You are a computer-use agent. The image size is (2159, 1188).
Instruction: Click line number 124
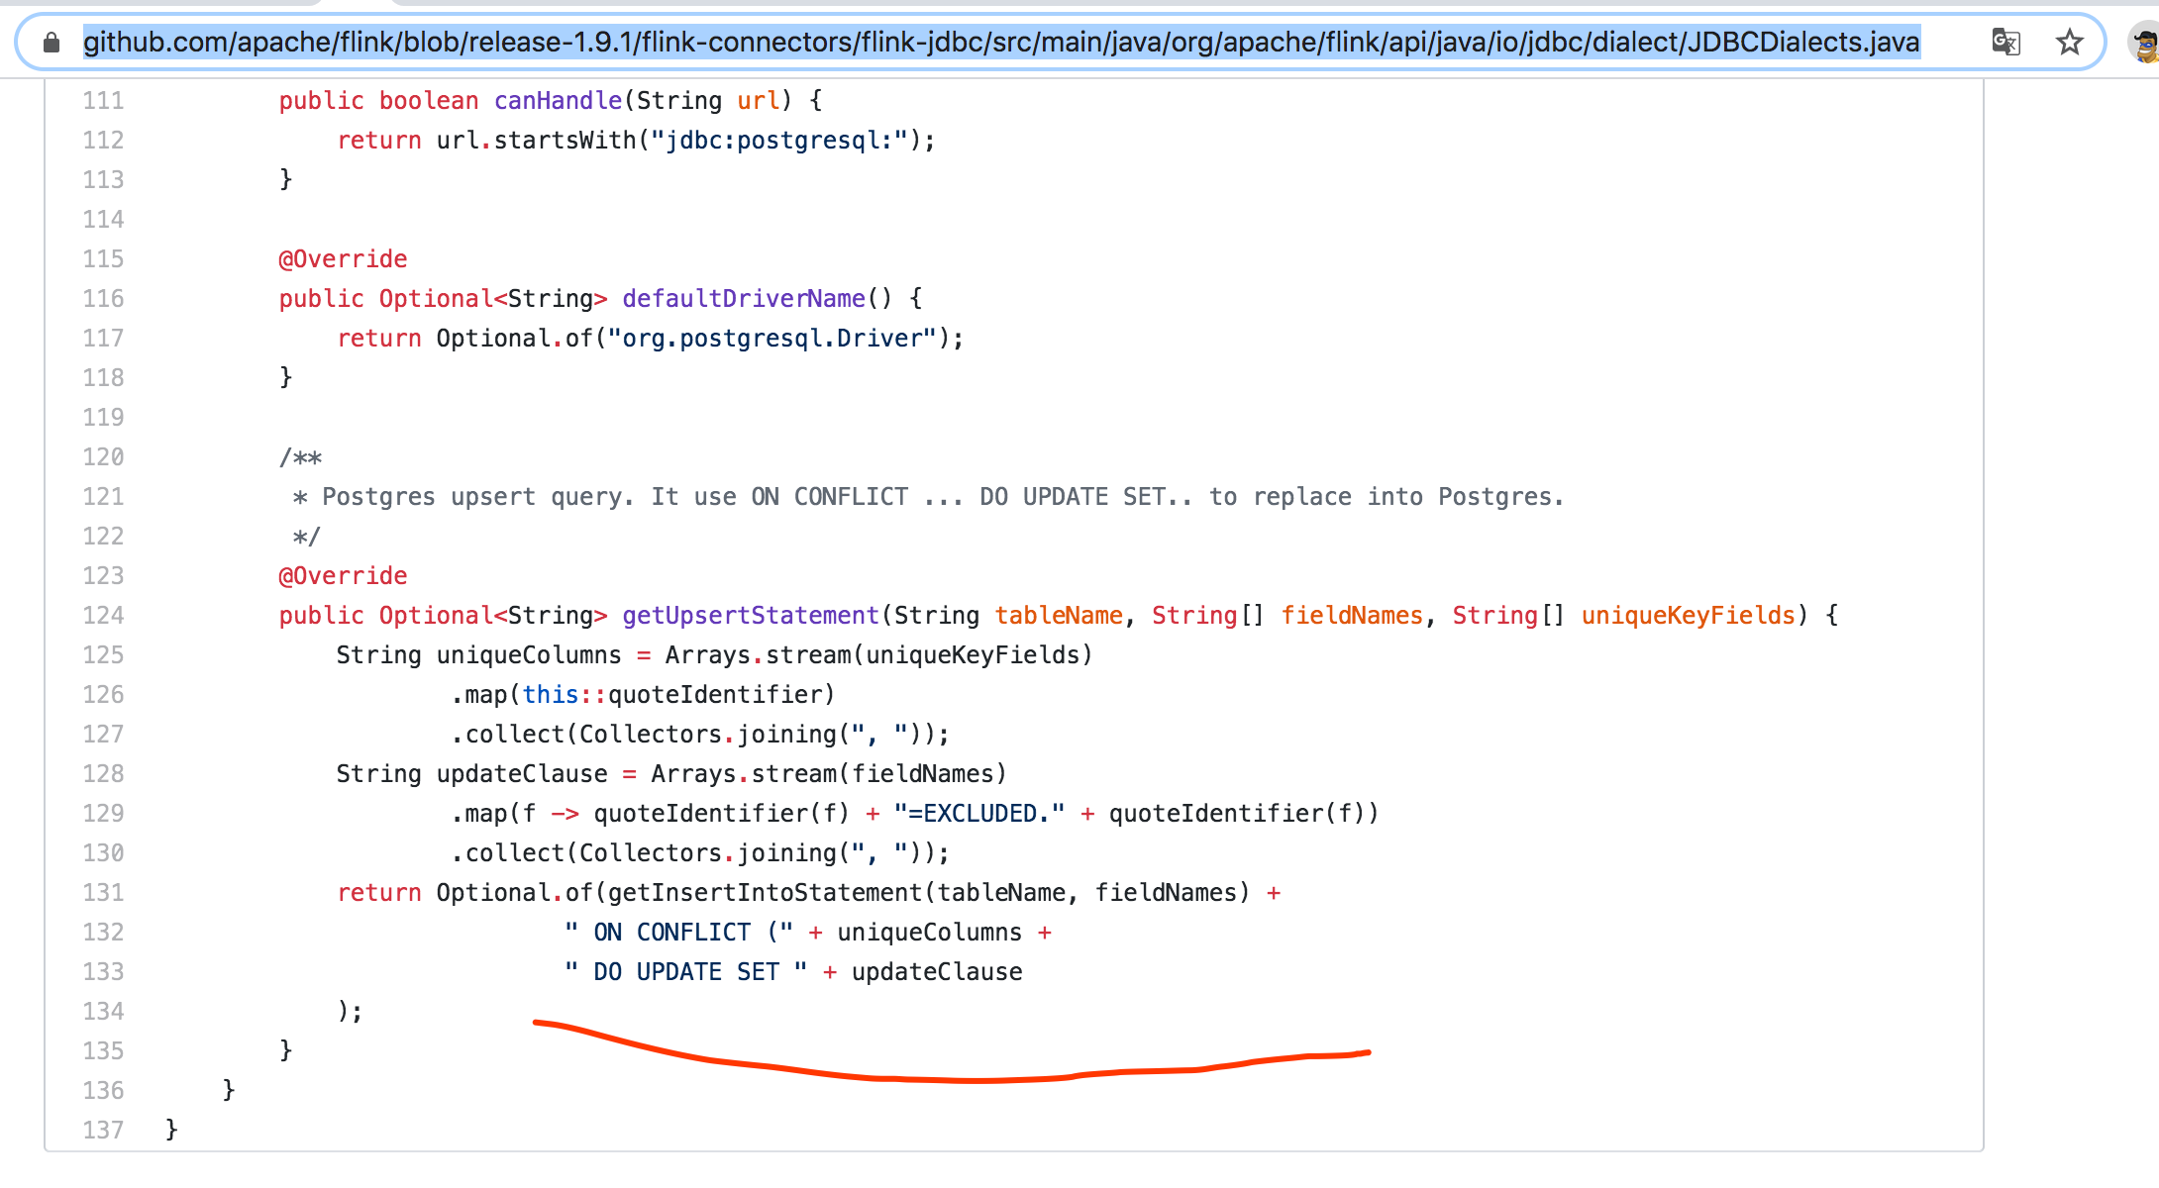(103, 616)
